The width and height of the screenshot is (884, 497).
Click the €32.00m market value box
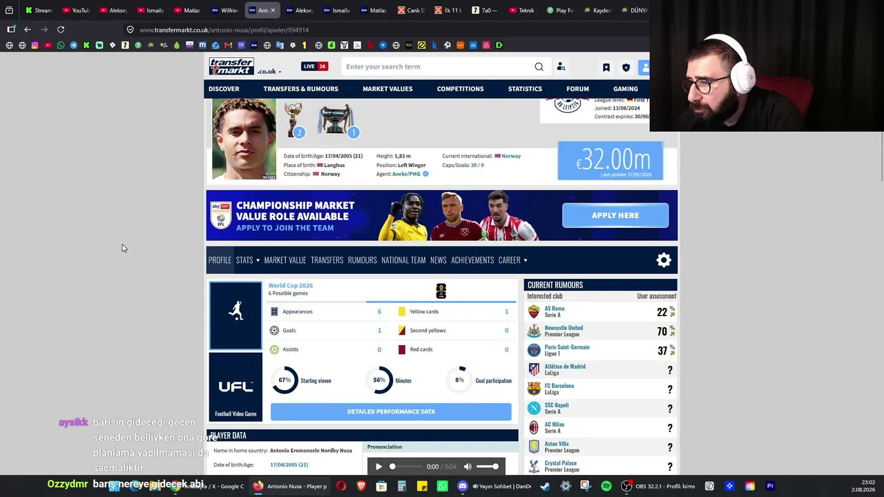click(x=611, y=161)
